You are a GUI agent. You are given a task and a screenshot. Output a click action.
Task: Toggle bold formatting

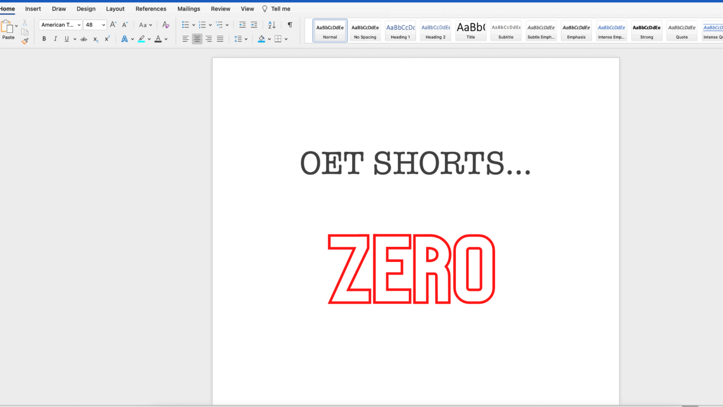point(44,39)
